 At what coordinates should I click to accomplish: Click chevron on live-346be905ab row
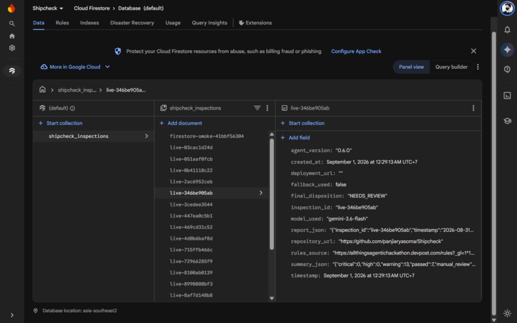(261, 193)
